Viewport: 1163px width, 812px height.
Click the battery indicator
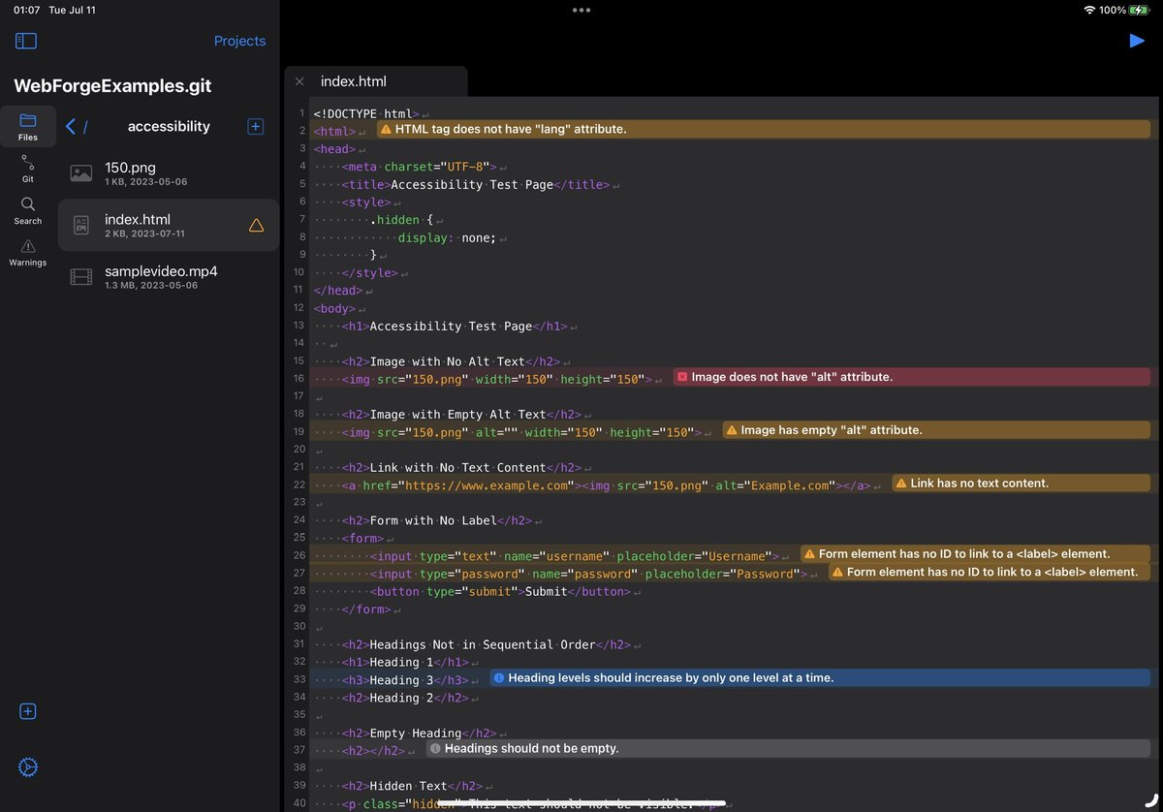[1137, 10]
